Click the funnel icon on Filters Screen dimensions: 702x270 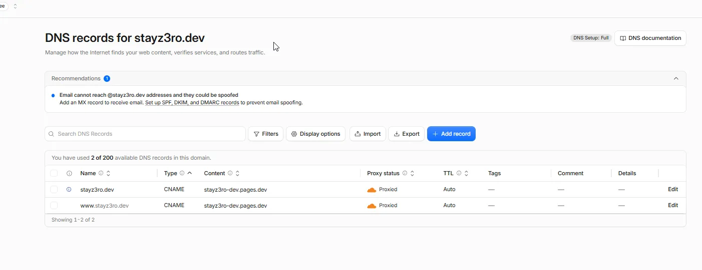click(256, 134)
